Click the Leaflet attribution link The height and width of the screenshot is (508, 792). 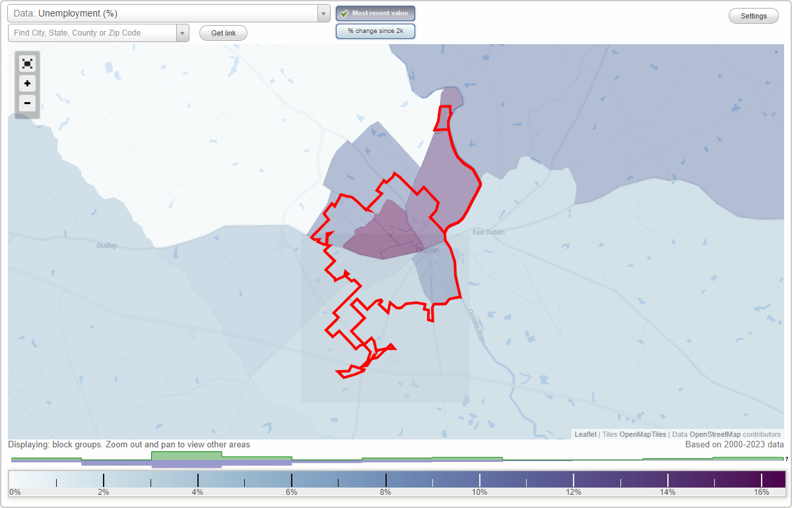point(585,434)
